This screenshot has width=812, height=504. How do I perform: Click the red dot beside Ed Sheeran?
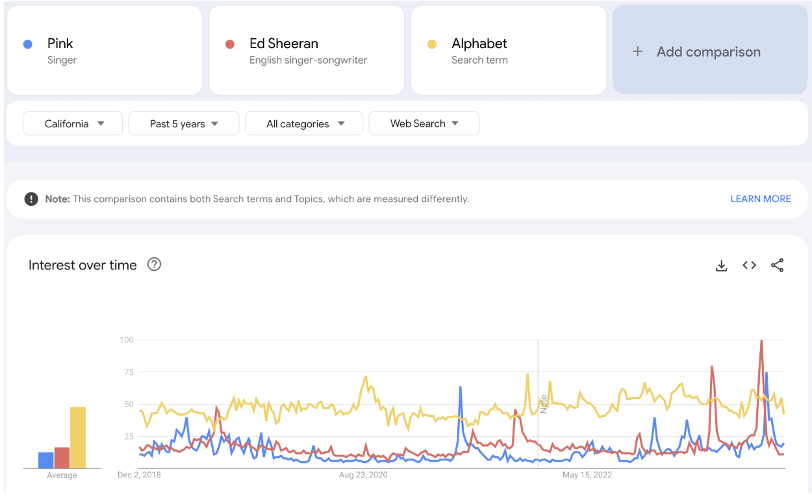coord(229,44)
